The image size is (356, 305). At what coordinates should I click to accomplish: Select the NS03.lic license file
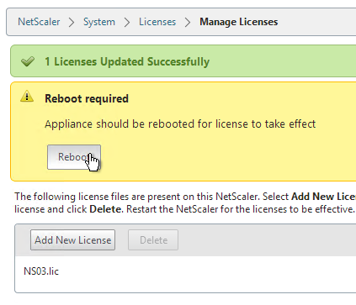click(x=41, y=271)
